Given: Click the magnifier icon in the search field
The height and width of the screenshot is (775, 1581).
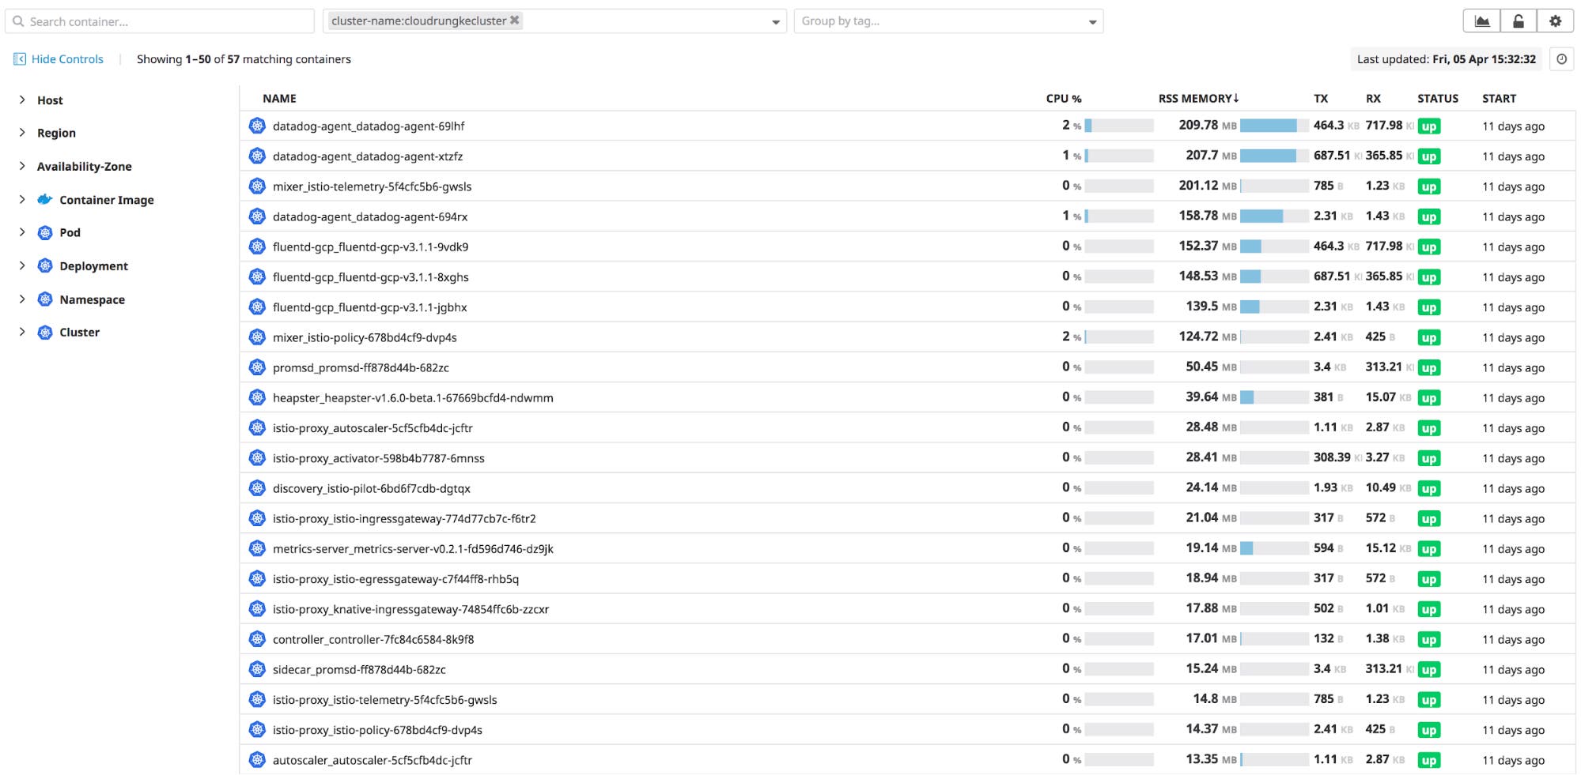Looking at the screenshot, I should 19,21.
